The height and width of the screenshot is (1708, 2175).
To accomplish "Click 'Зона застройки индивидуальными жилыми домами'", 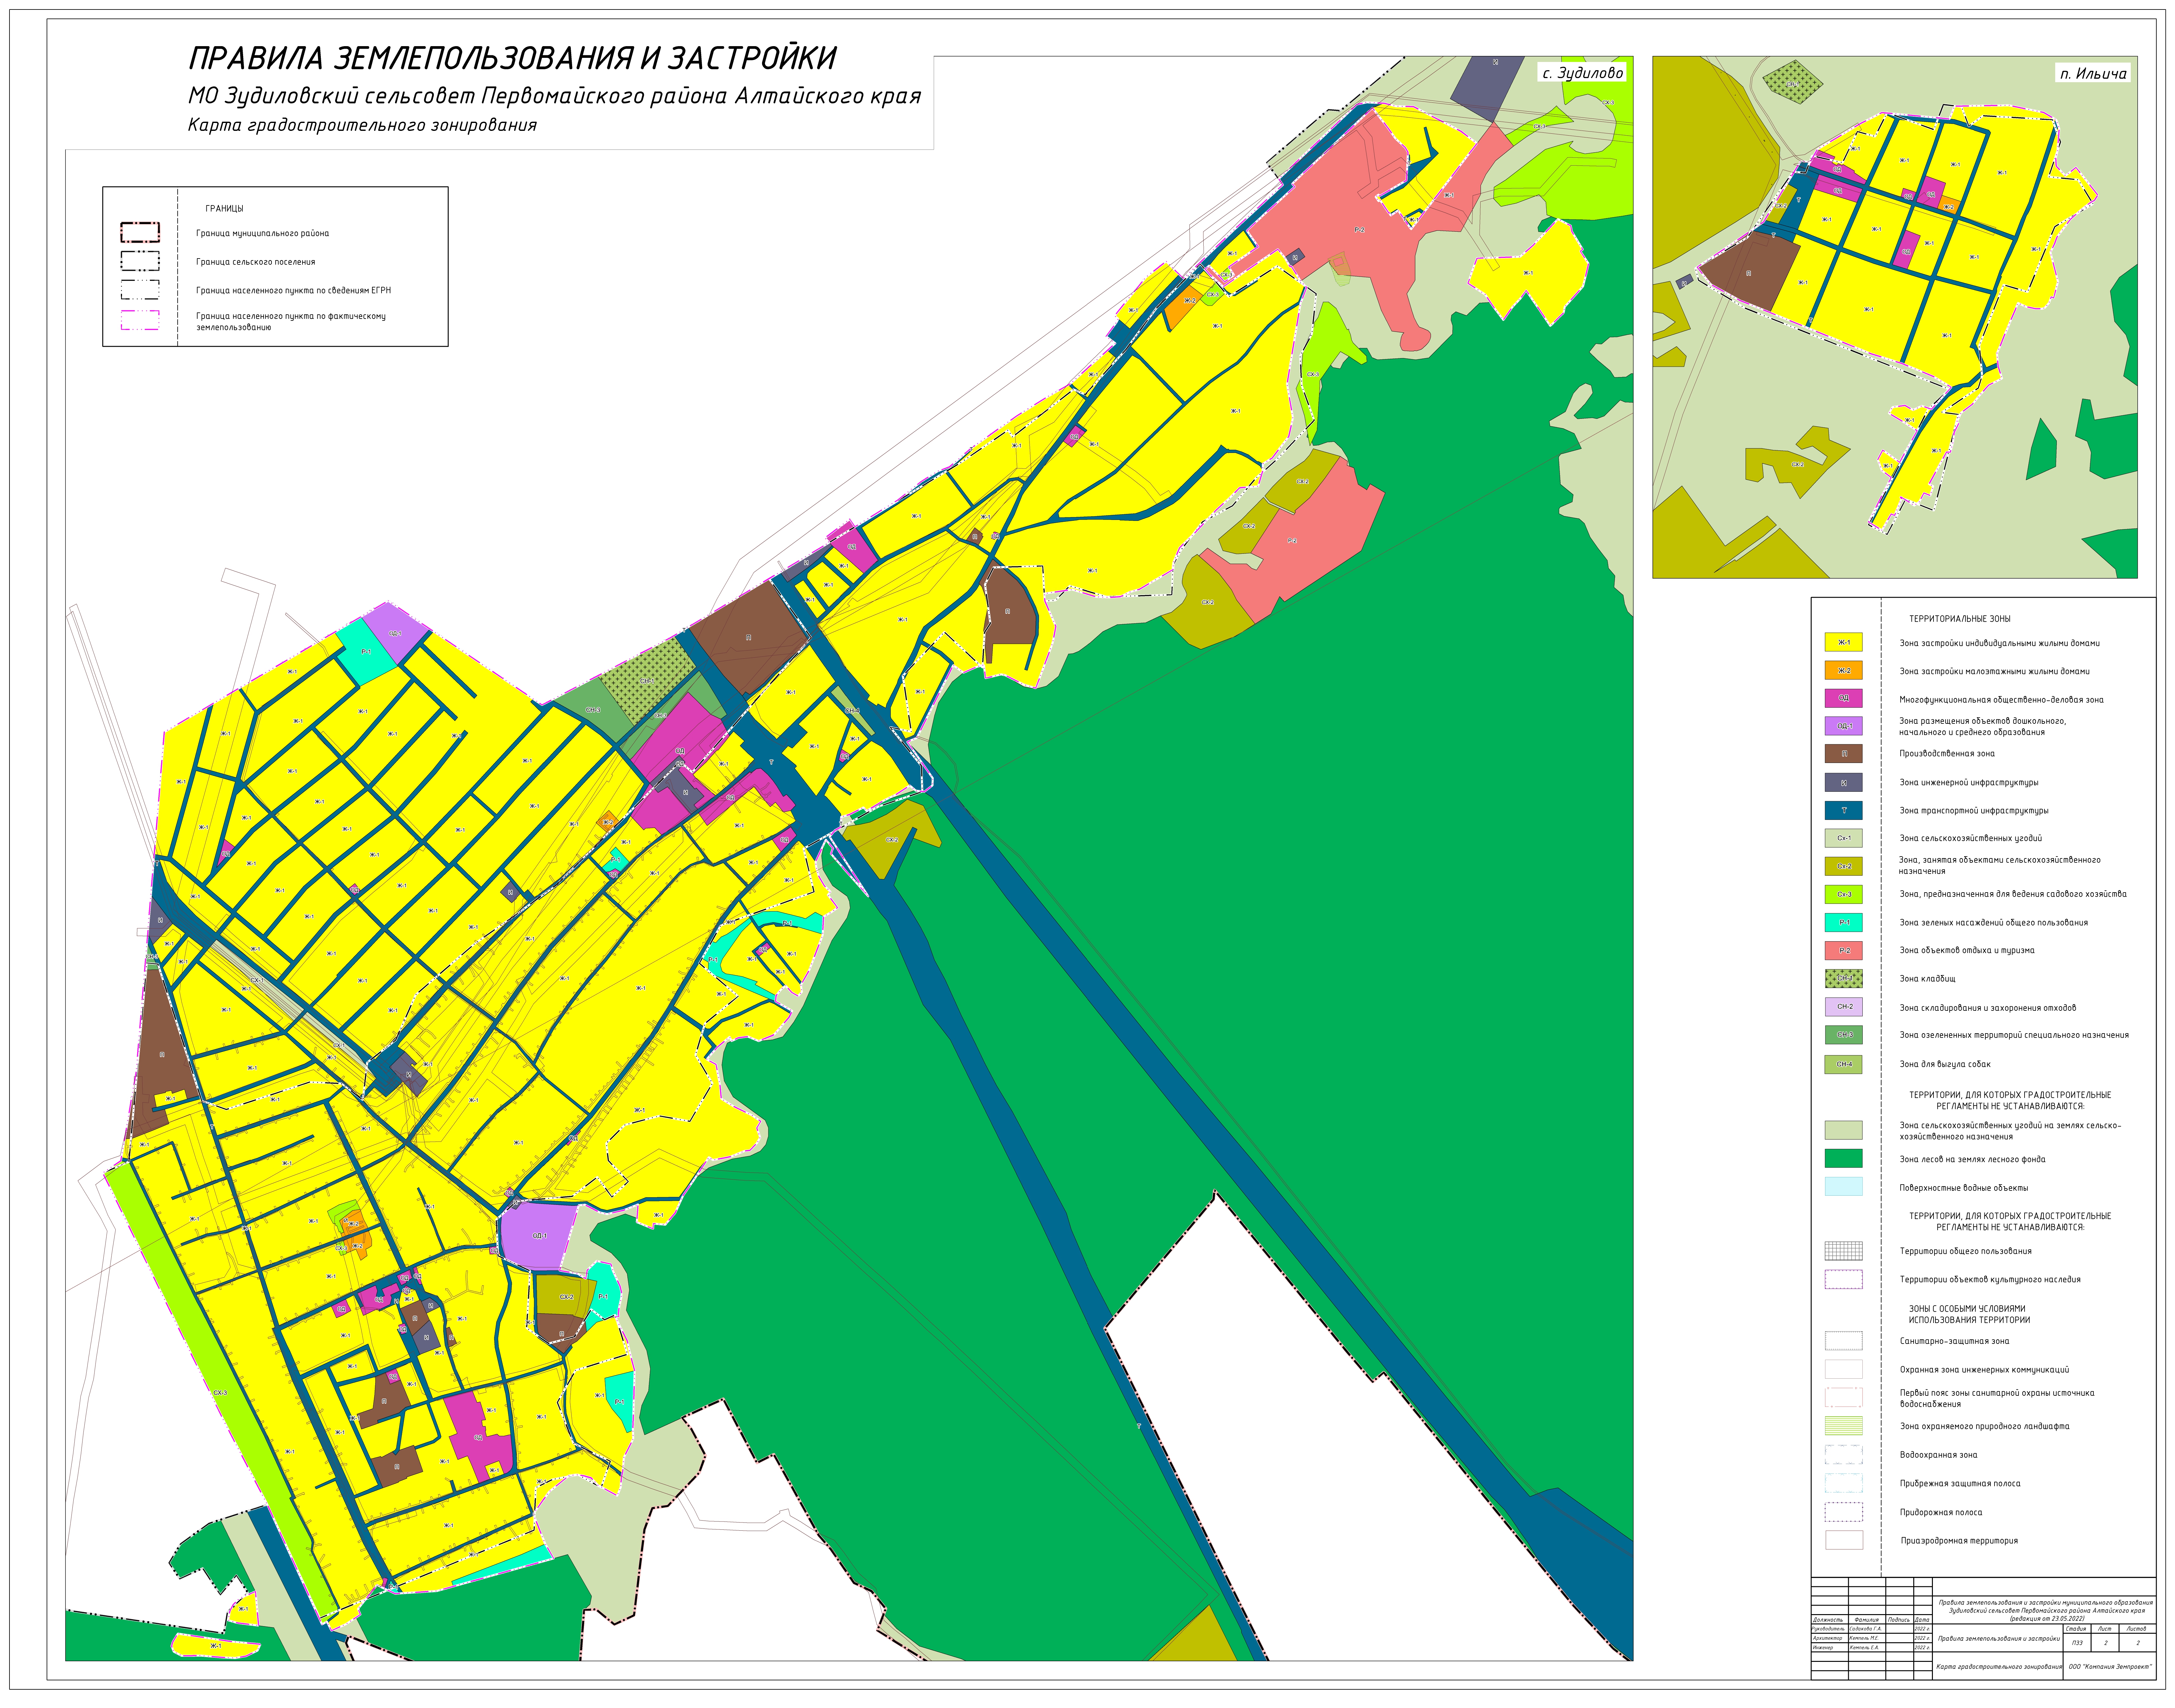I will [x=2000, y=643].
